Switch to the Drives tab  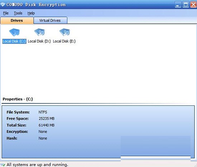pyautogui.click(x=17, y=20)
